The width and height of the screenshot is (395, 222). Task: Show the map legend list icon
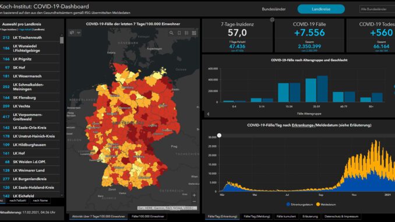tap(186, 33)
